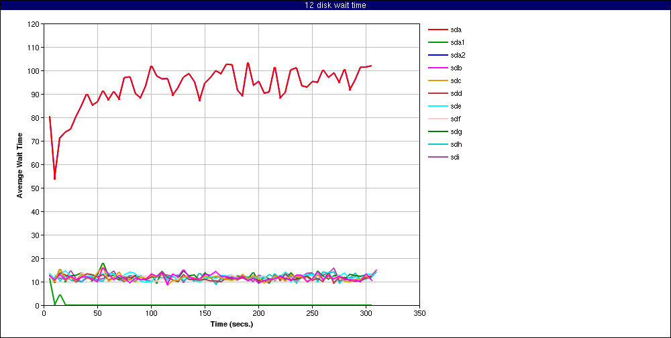Click the dark green sdg peak near 18

[x=103, y=264]
